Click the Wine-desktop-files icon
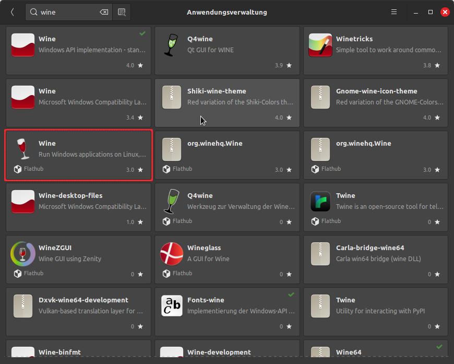Viewport: 454px width, 364px height. pyautogui.click(x=23, y=202)
